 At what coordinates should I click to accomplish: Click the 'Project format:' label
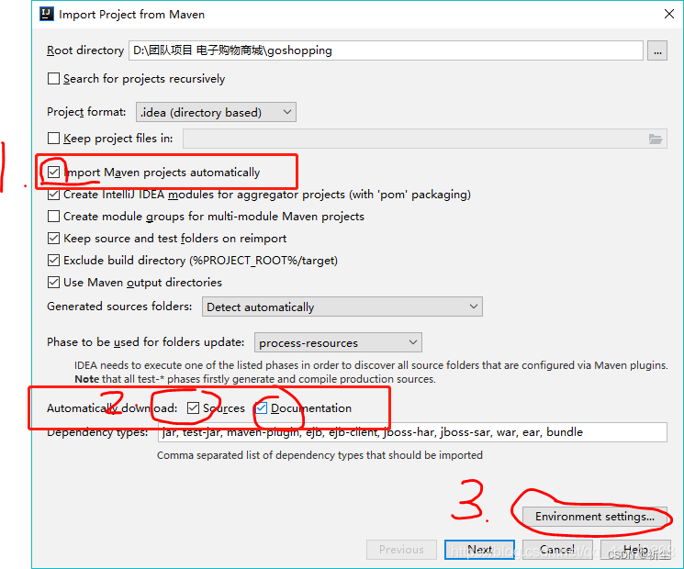tap(86, 112)
